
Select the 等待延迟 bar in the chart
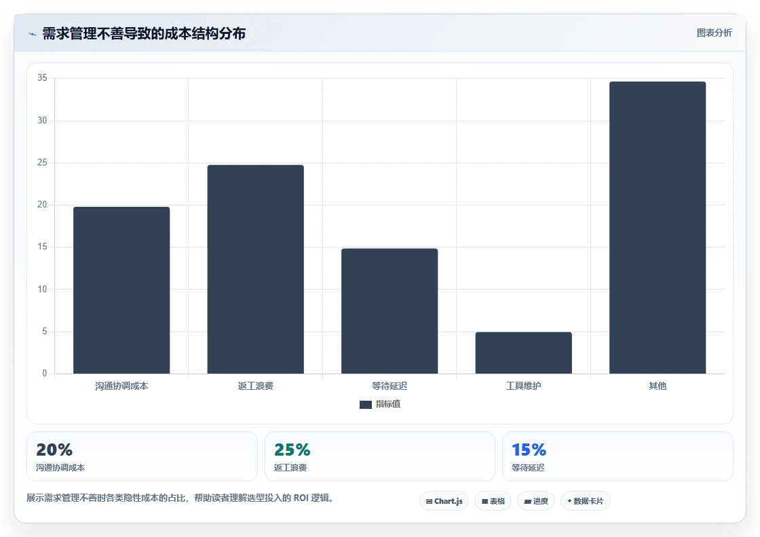(389, 311)
